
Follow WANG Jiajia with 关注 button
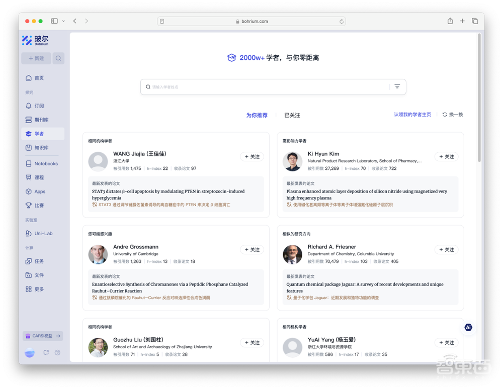[x=252, y=157]
